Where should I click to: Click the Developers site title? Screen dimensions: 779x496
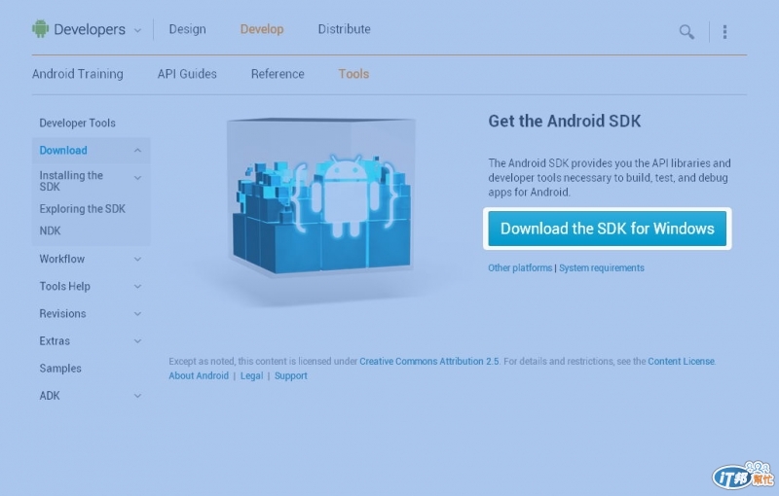point(90,29)
